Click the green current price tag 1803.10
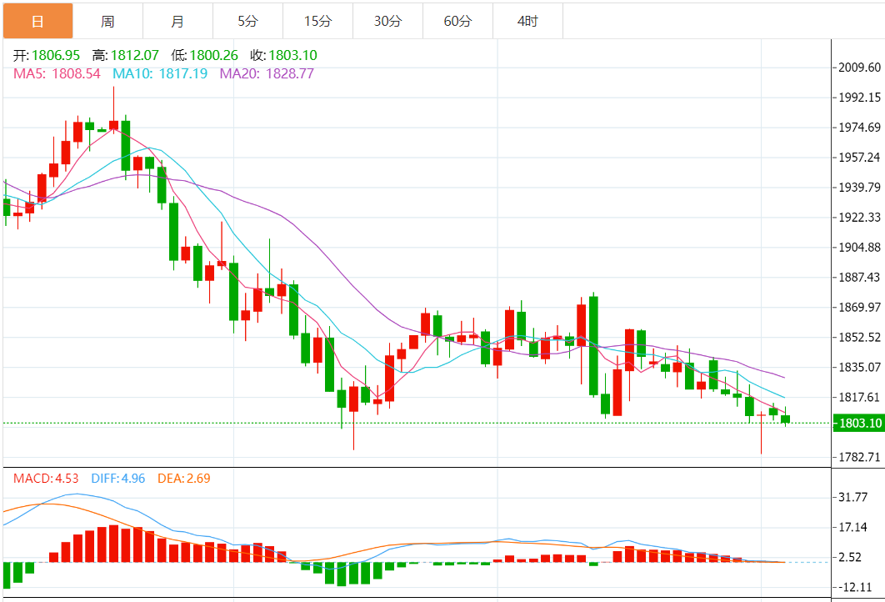This screenshot has height=602, width=885. click(858, 423)
